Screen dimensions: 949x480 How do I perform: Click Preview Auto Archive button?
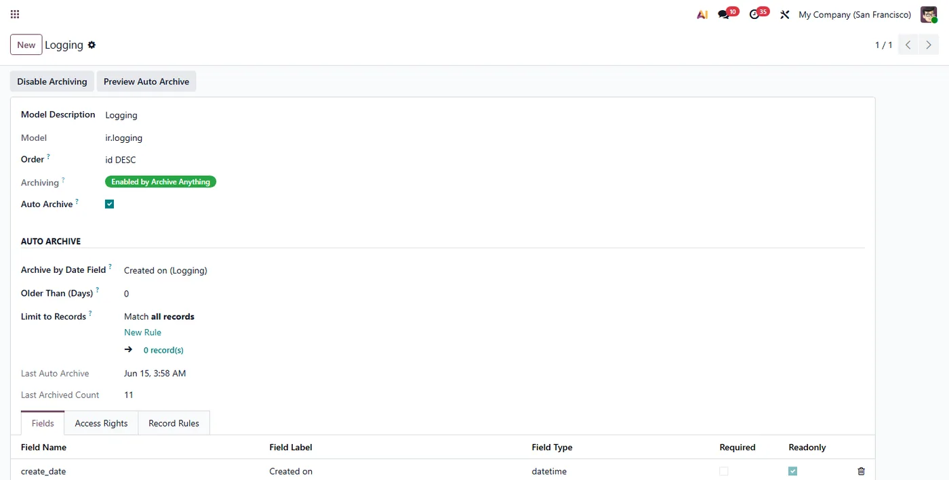coord(146,81)
